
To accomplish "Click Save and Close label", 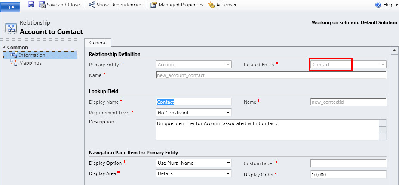I will click(x=63, y=5).
